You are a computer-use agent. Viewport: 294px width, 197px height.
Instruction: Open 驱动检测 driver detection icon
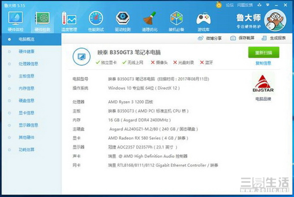122,21
